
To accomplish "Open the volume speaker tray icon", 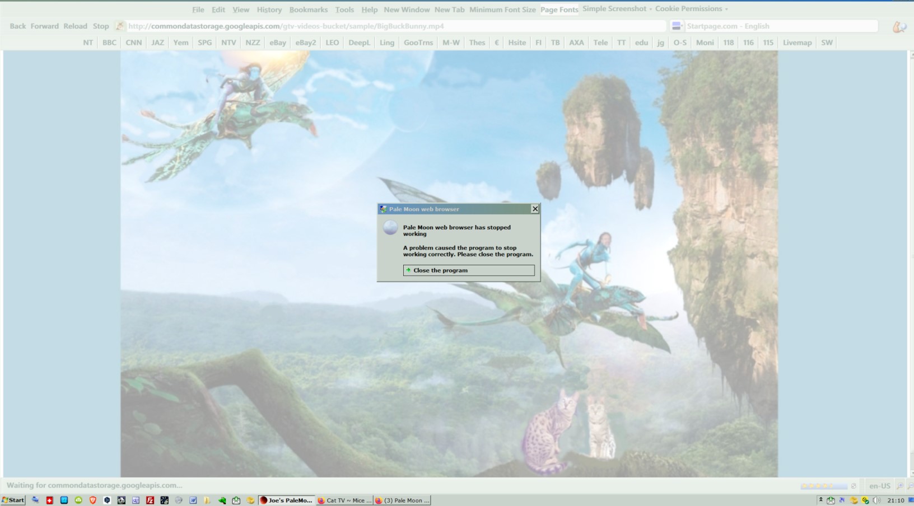I will pyautogui.click(x=876, y=500).
